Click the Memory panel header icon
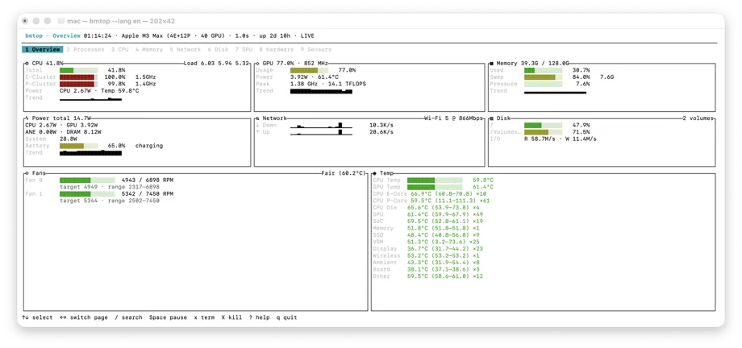The image size is (742, 348). coord(492,64)
